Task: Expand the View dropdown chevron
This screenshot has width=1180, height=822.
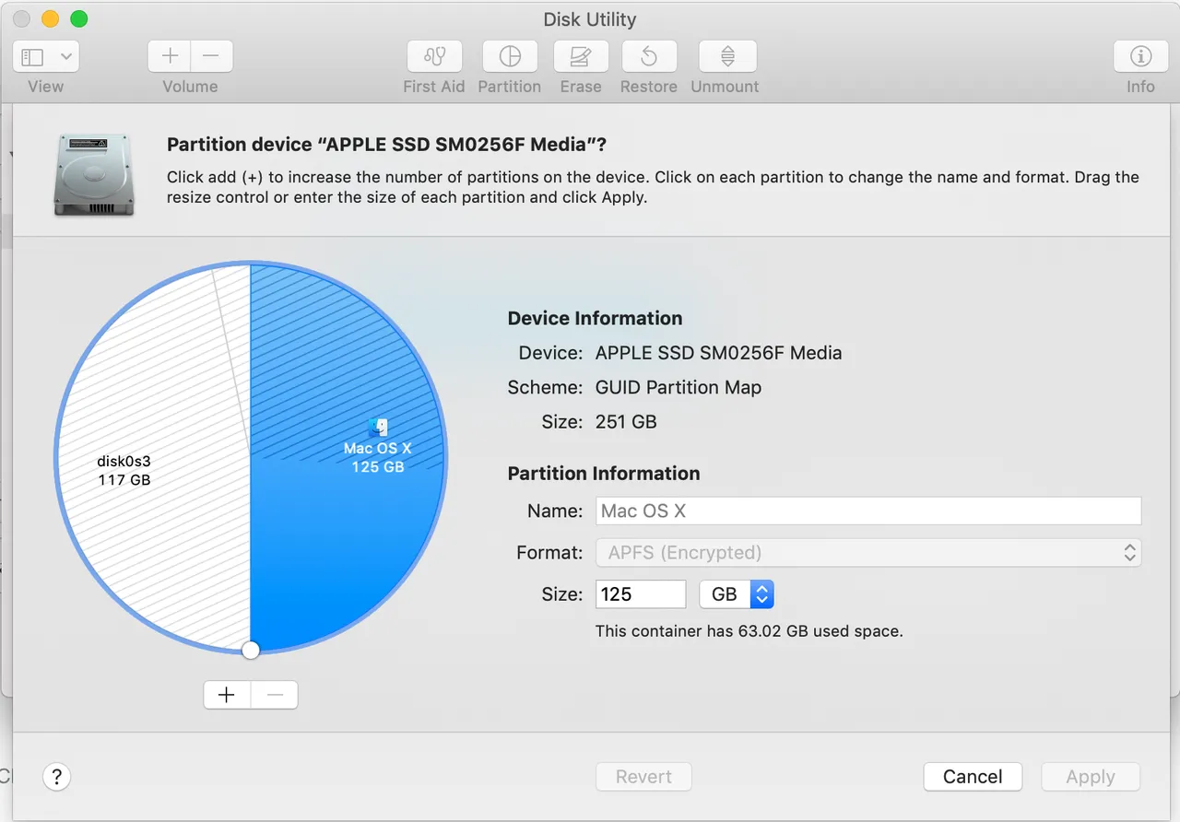Action: (66, 57)
